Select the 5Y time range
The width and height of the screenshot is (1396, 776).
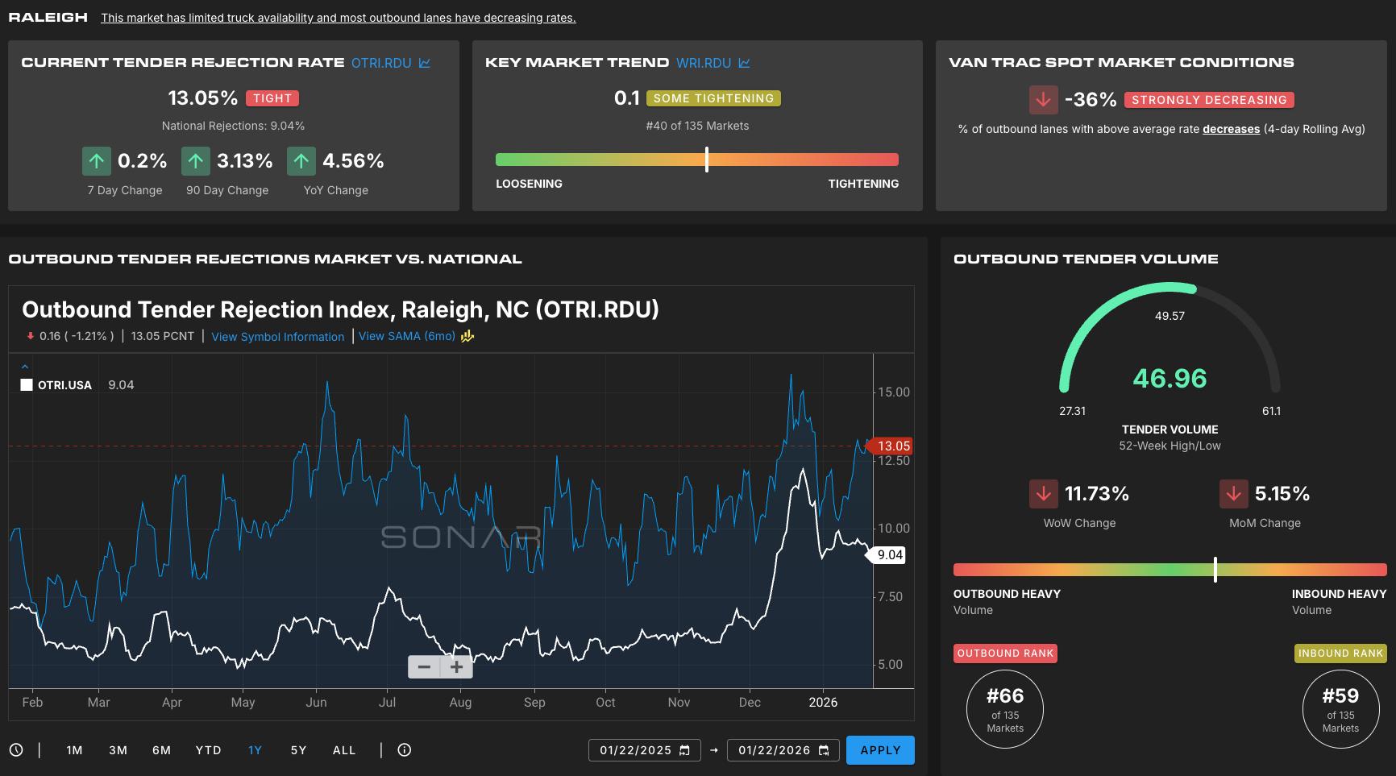tap(298, 750)
